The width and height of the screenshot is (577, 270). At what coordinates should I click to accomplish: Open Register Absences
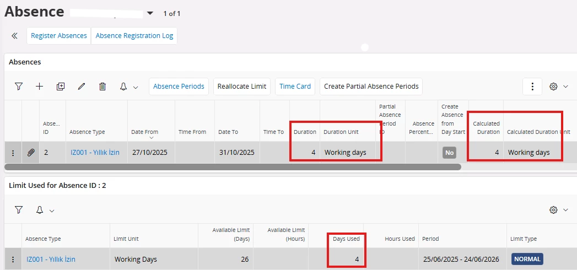point(59,36)
